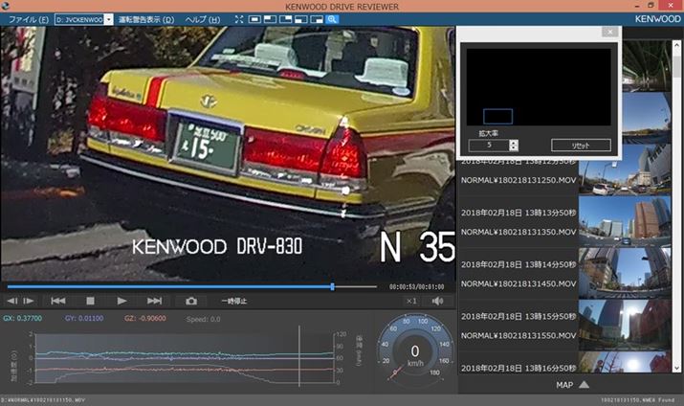This screenshot has height=406, width=684.
Task: Skip to the next video file
Action: 155,301
